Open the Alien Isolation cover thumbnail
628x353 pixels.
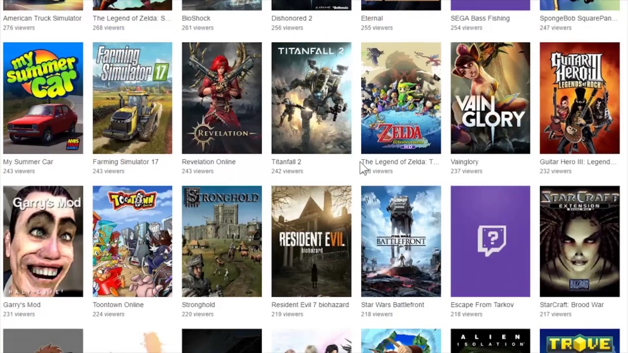click(490, 341)
